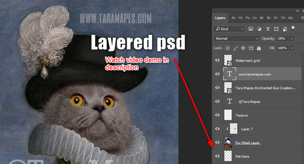This screenshot has height=164, width=304.
Task: Switch to the Layers tab
Action: click(x=220, y=18)
